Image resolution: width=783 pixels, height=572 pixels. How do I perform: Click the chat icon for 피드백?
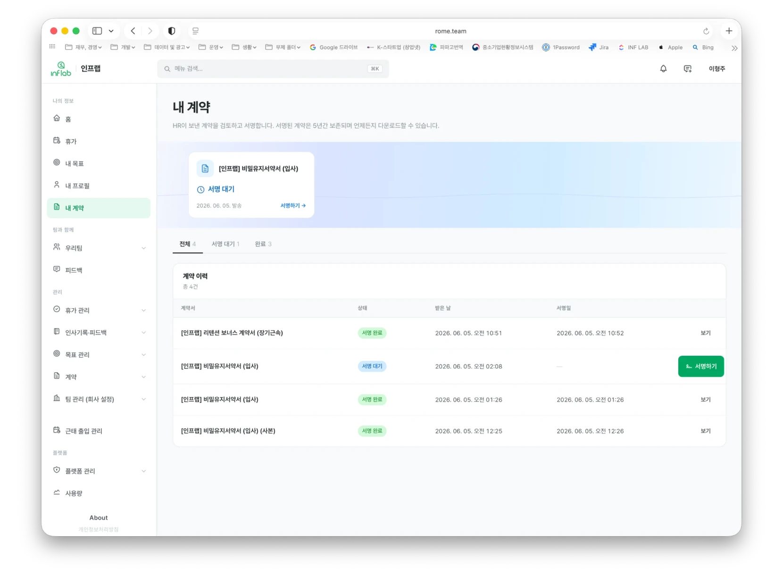coord(57,269)
